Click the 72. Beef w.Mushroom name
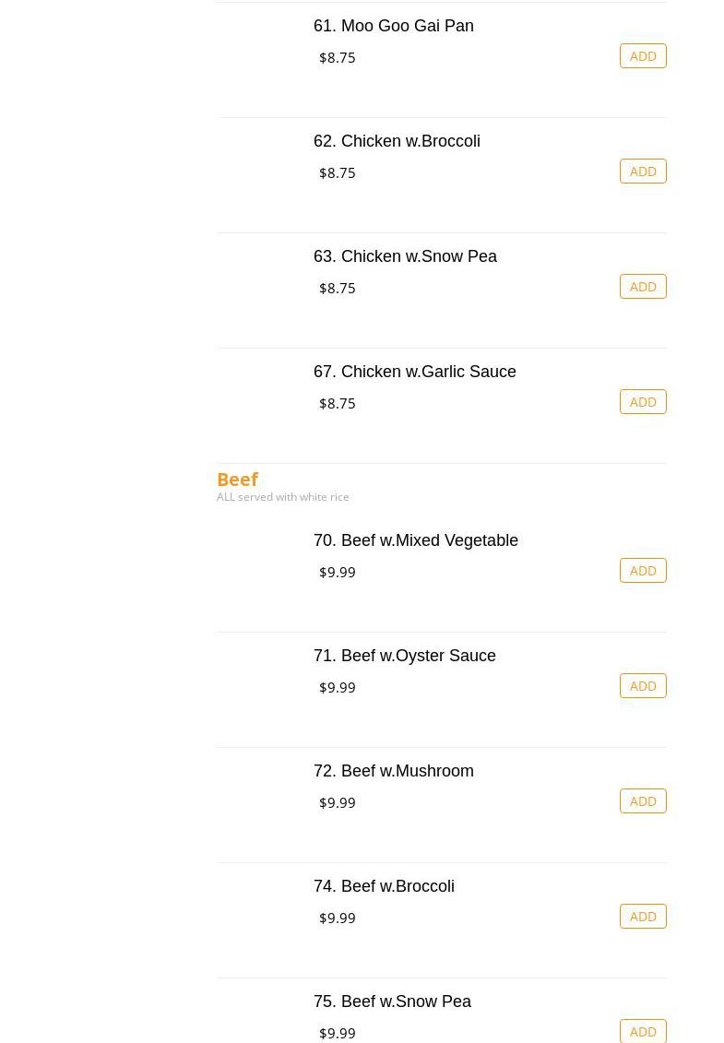Viewport: 724px width, 1043px height. (394, 771)
